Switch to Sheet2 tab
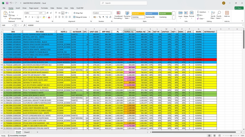This screenshot has width=245, height=137. 27,132
